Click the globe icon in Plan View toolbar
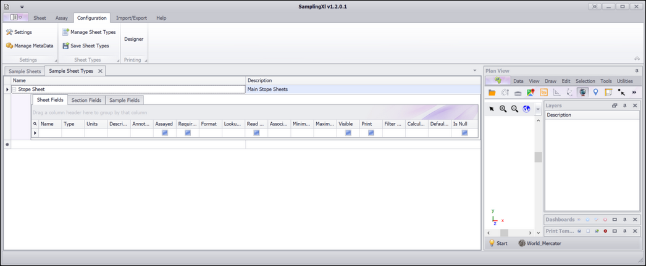The width and height of the screenshot is (646, 266). point(582,93)
